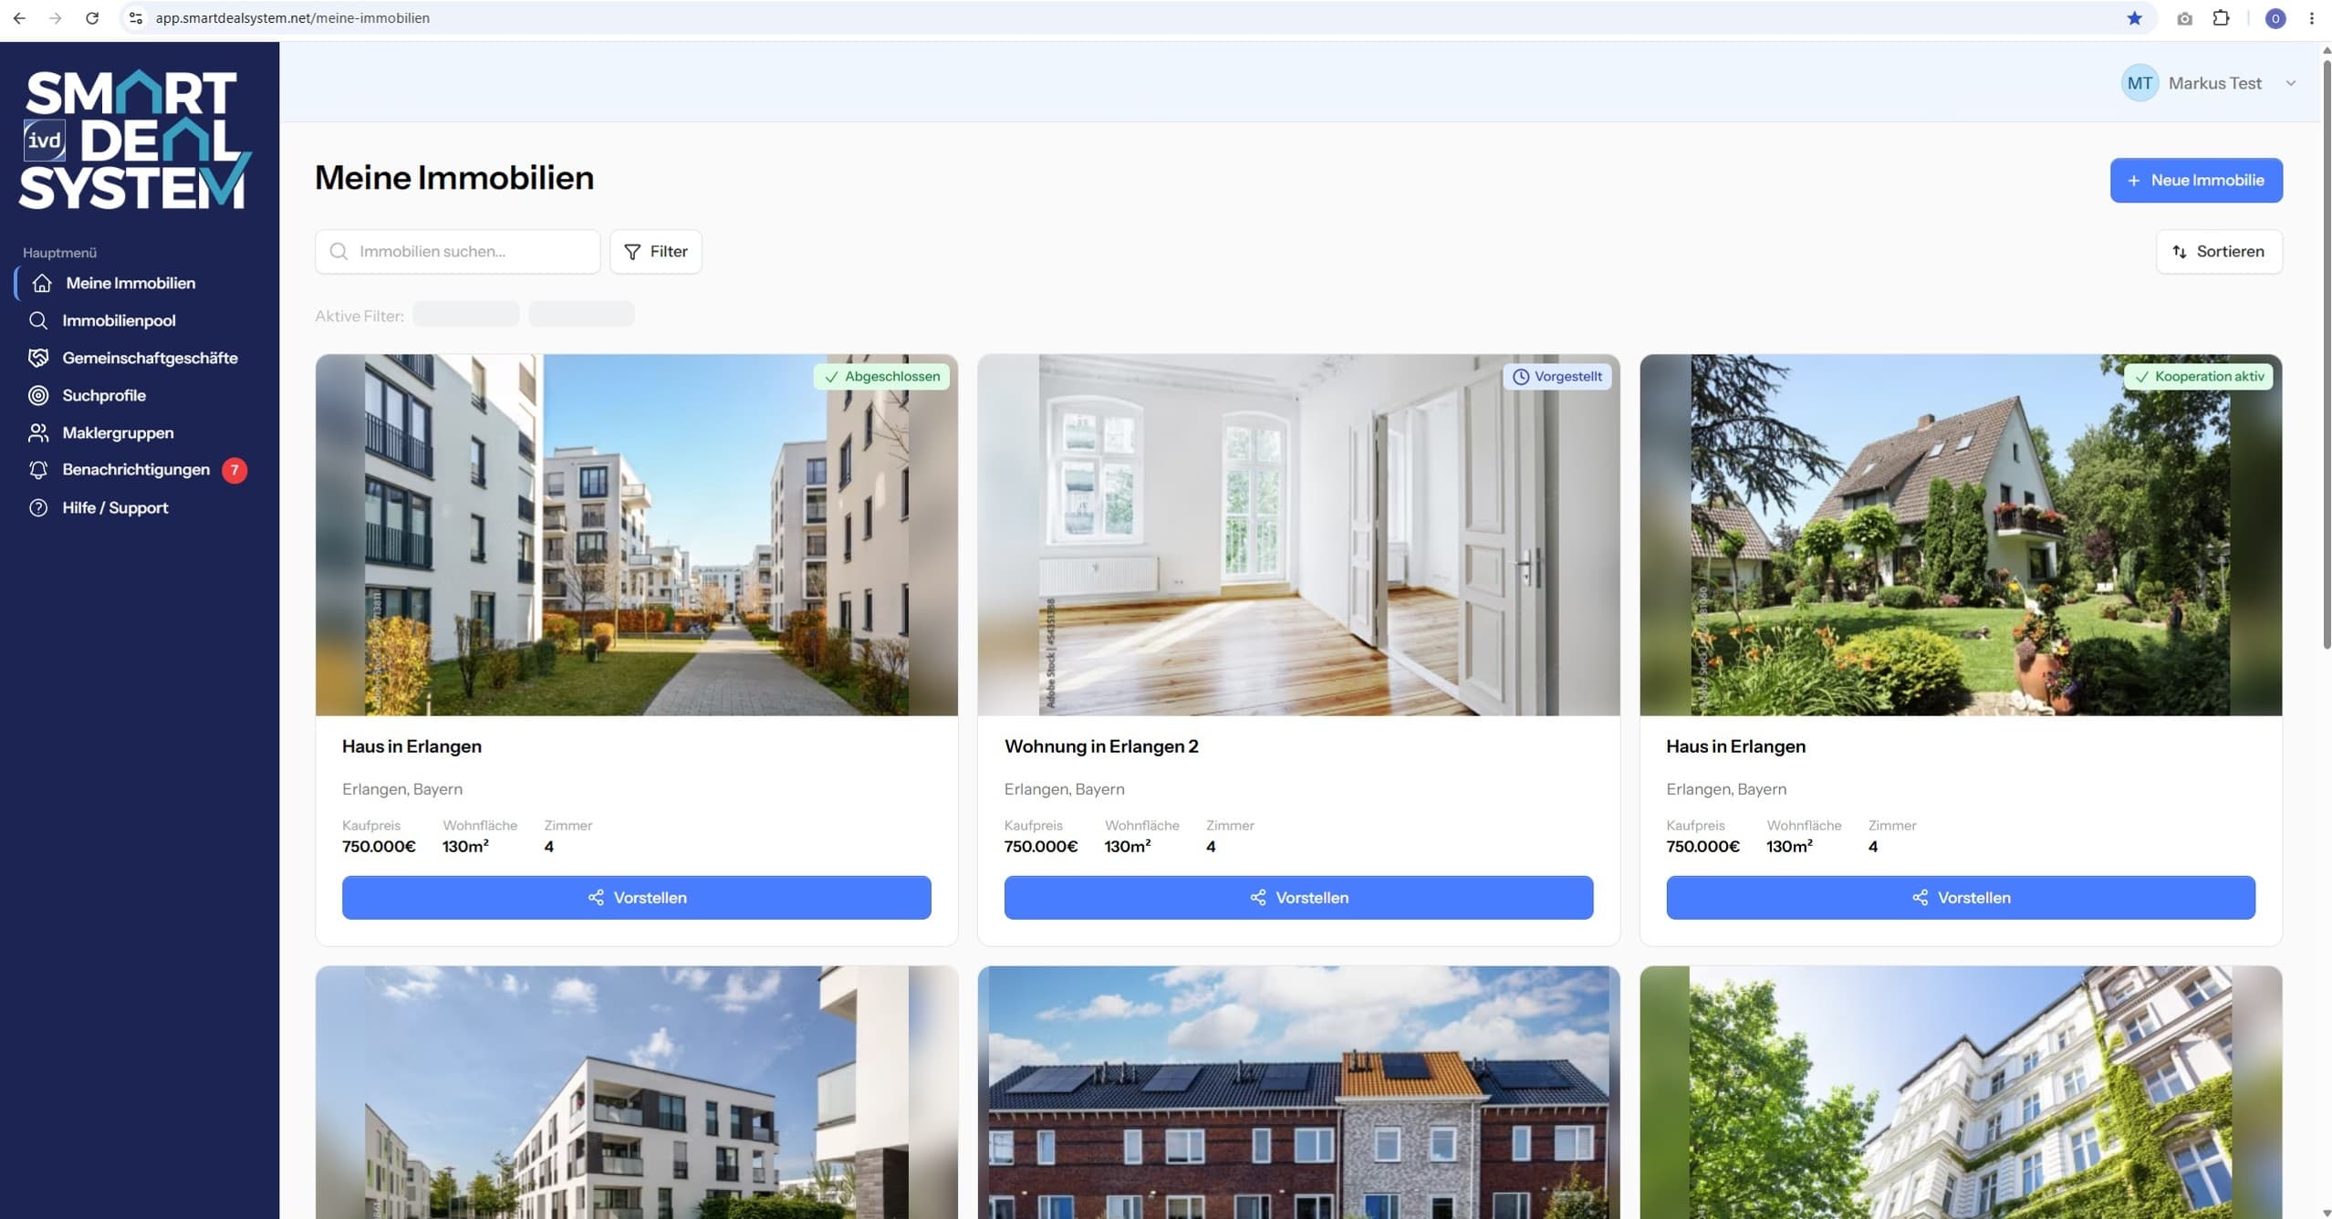Click the Benachrichtigungen bell icon
Image resolution: width=2332 pixels, height=1219 pixels.
pyautogui.click(x=38, y=470)
